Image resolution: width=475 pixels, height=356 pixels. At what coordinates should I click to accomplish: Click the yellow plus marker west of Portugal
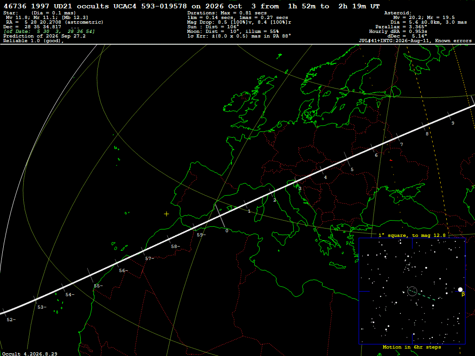click(167, 214)
